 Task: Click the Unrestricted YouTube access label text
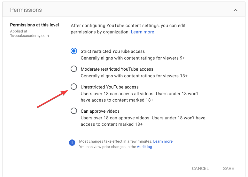[109, 87]
